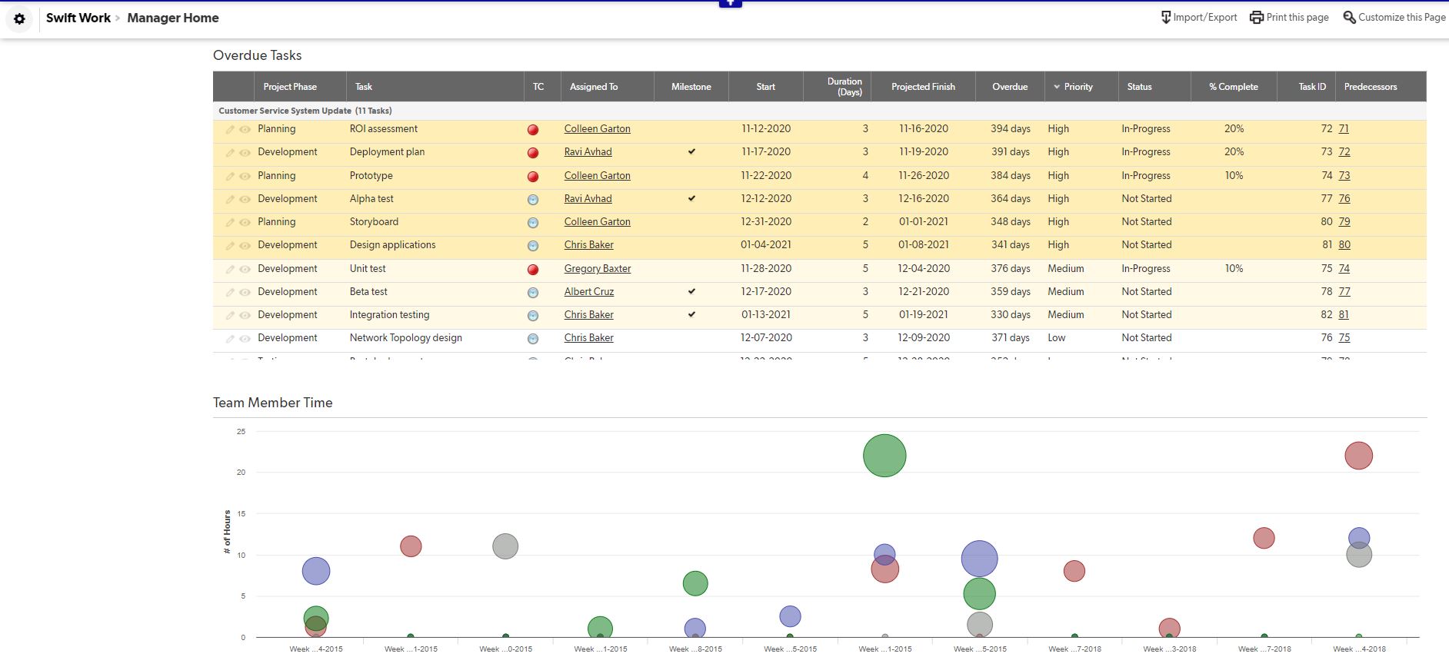Toggle Milestone checkmark for Deployment plan
1449x657 pixels.
tap(691, 151)
